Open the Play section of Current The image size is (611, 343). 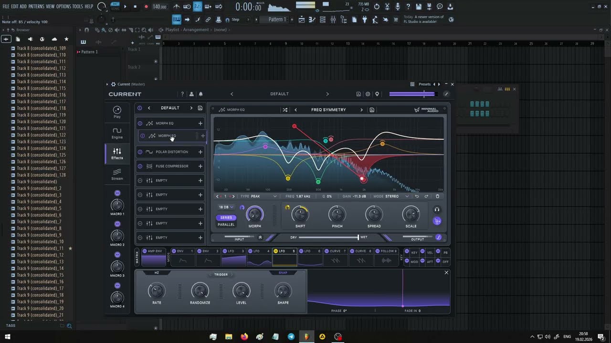tap(117, 112)
